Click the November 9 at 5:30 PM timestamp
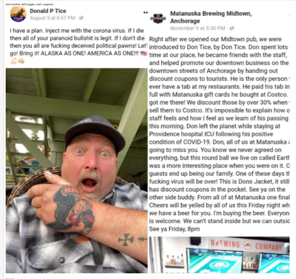This screenshot has height=279, width=296. tap(197, 28)
